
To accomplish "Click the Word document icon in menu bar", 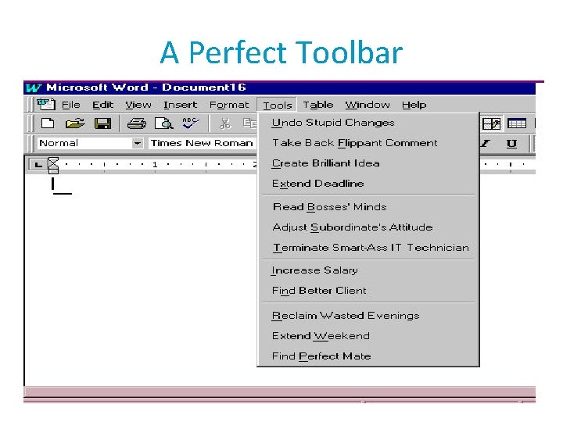I will 46,105.
